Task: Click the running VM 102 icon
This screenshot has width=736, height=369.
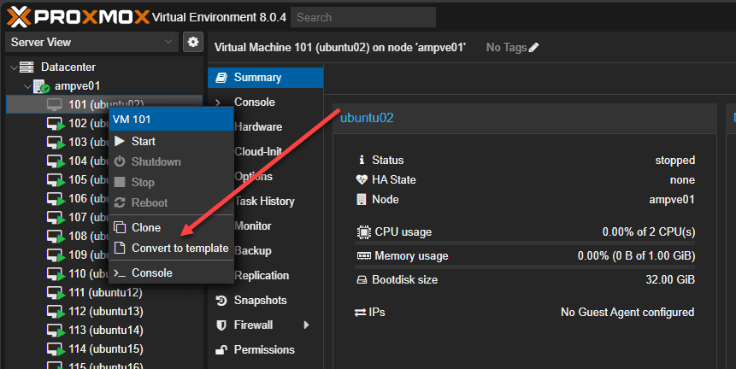Action: pyautogui.click(x=56, y=124)
